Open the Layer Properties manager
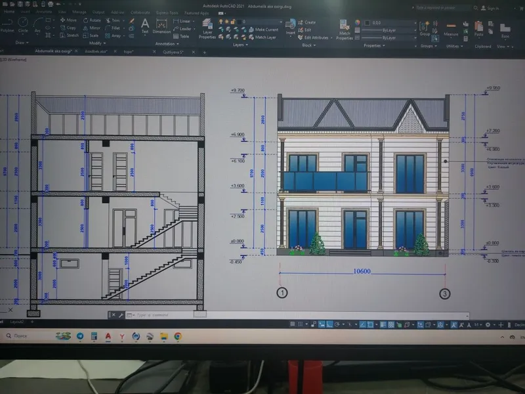 (x=207, y=29)
